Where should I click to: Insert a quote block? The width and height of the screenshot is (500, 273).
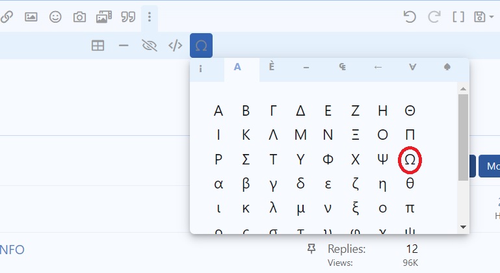point(128,18)
